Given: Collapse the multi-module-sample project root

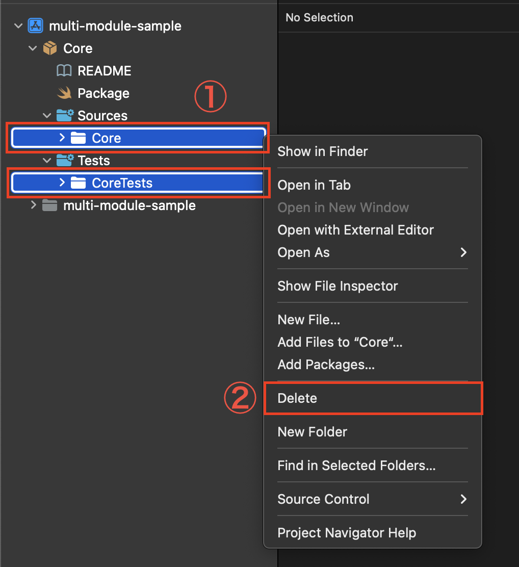Looking at the screenshot, I should click(18, 26).
